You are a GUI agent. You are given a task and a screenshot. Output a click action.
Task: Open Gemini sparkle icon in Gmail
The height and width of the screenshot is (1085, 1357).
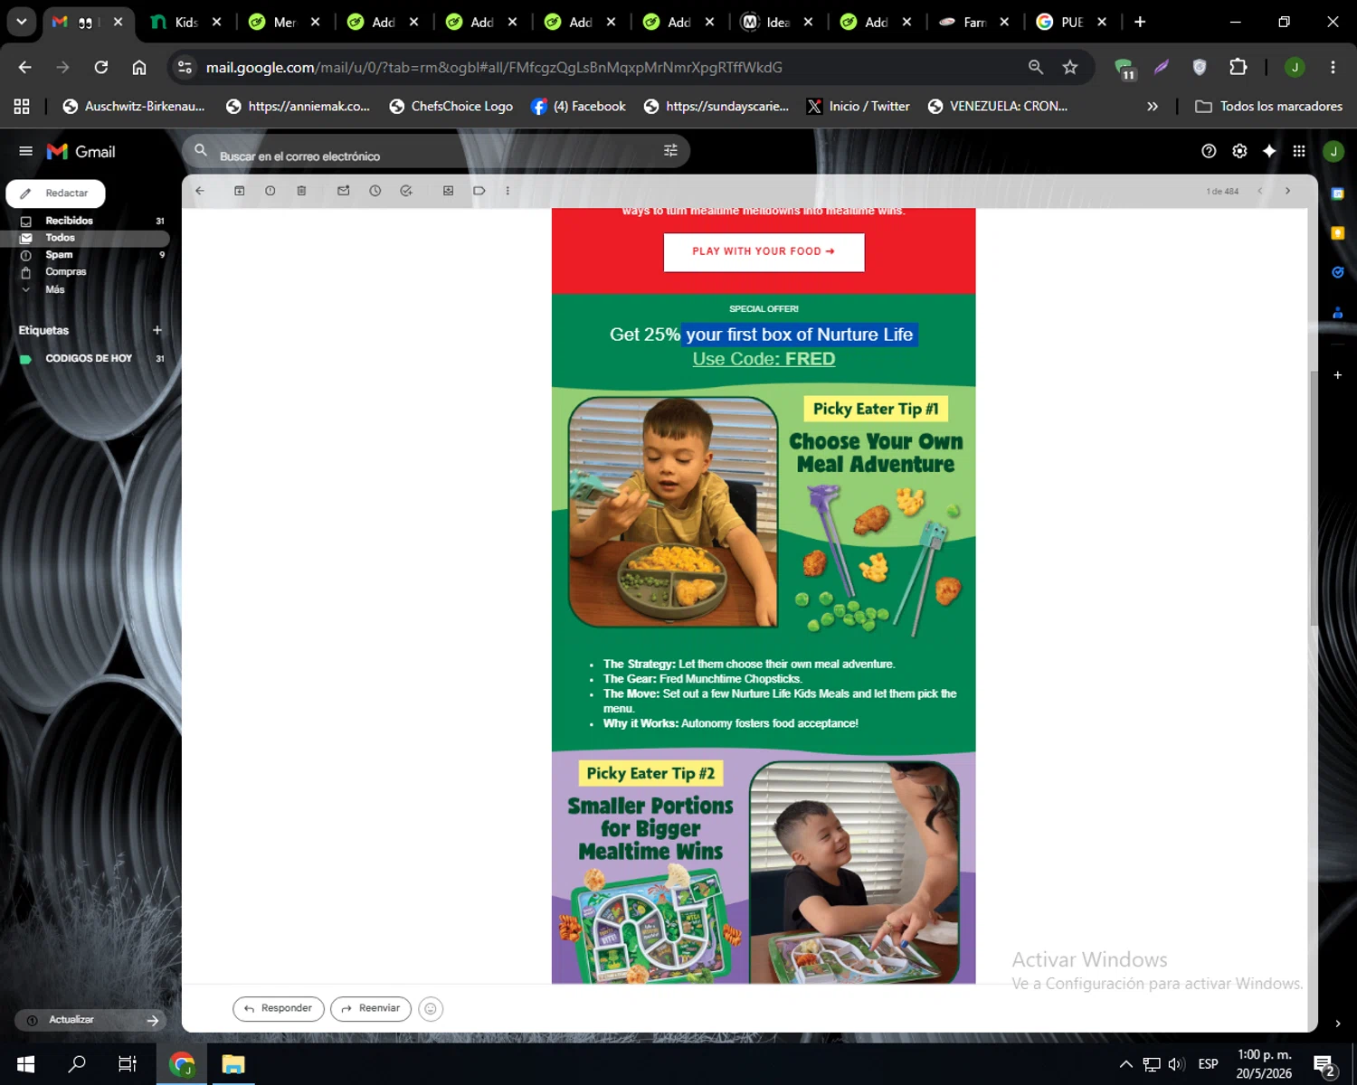1269,151
